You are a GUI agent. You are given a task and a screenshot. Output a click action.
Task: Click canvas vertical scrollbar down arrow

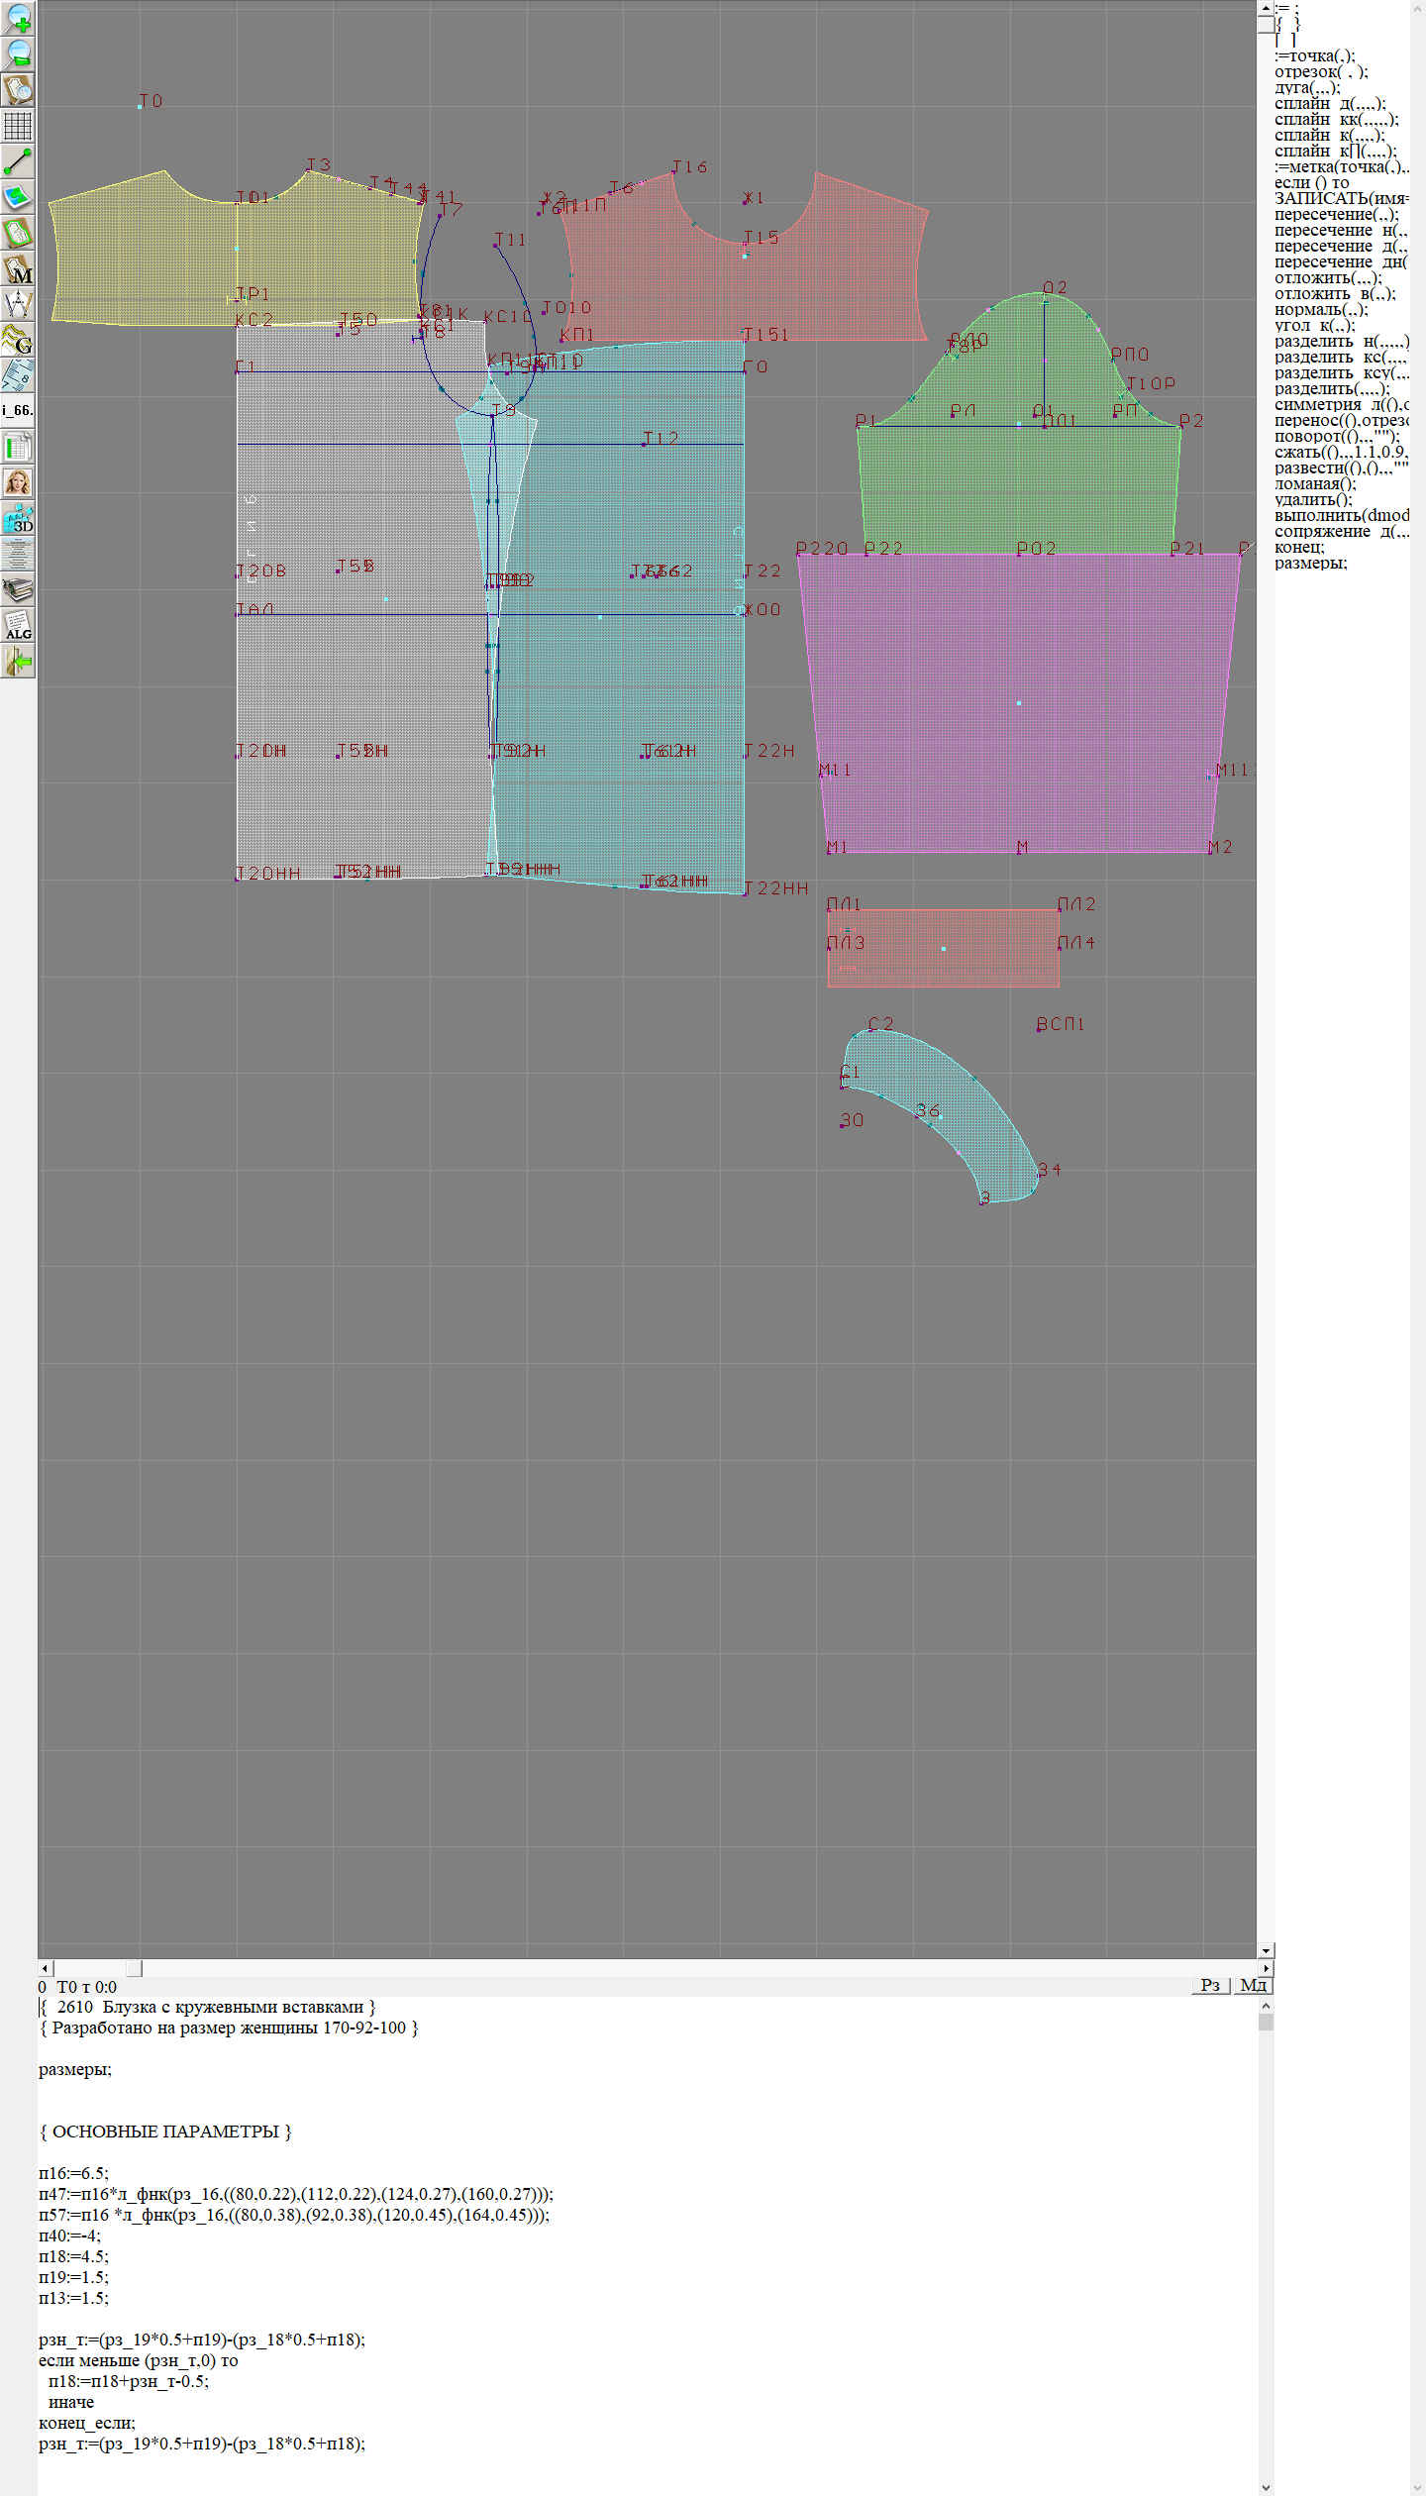click(x=1265, y=1950)
